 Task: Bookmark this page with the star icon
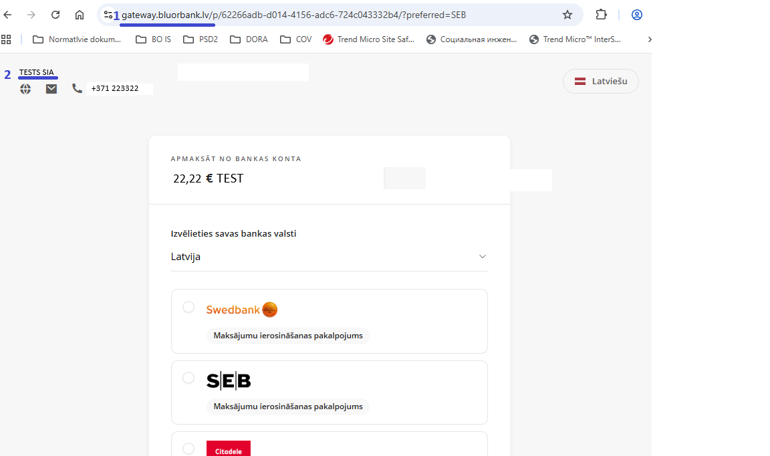coord(567,15)
